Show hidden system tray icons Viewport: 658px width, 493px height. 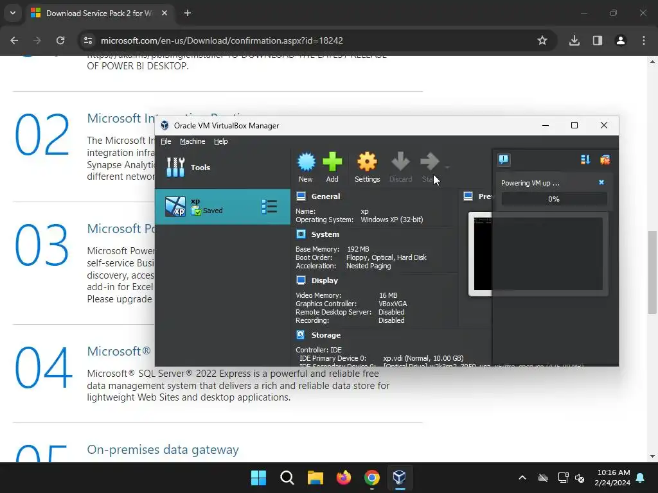click(522, 478)
